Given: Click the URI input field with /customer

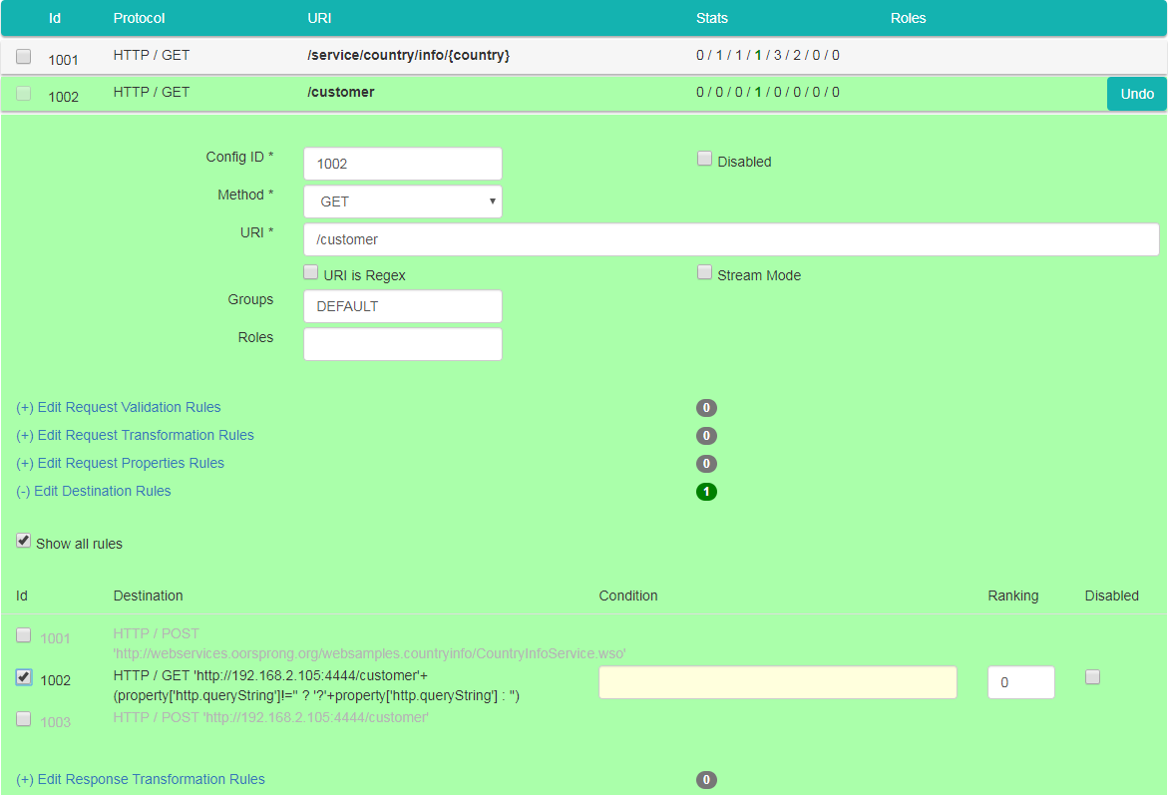Looking at the screenshot, I should coord(730,239).
